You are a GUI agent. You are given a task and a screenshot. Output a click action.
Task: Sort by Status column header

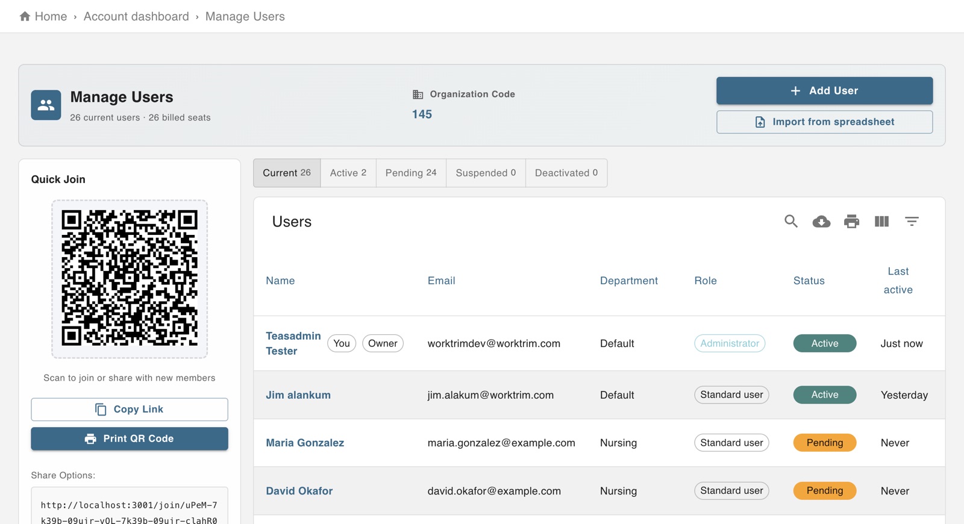point(809,281)
